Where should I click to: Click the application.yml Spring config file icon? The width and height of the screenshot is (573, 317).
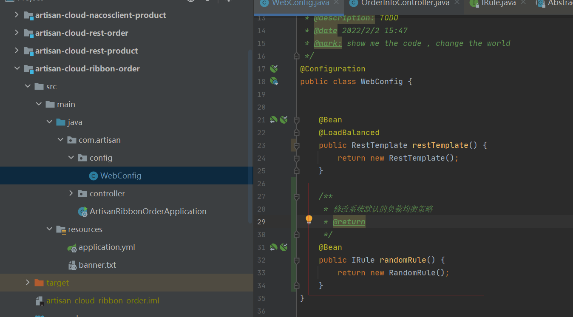pos(72,247)
